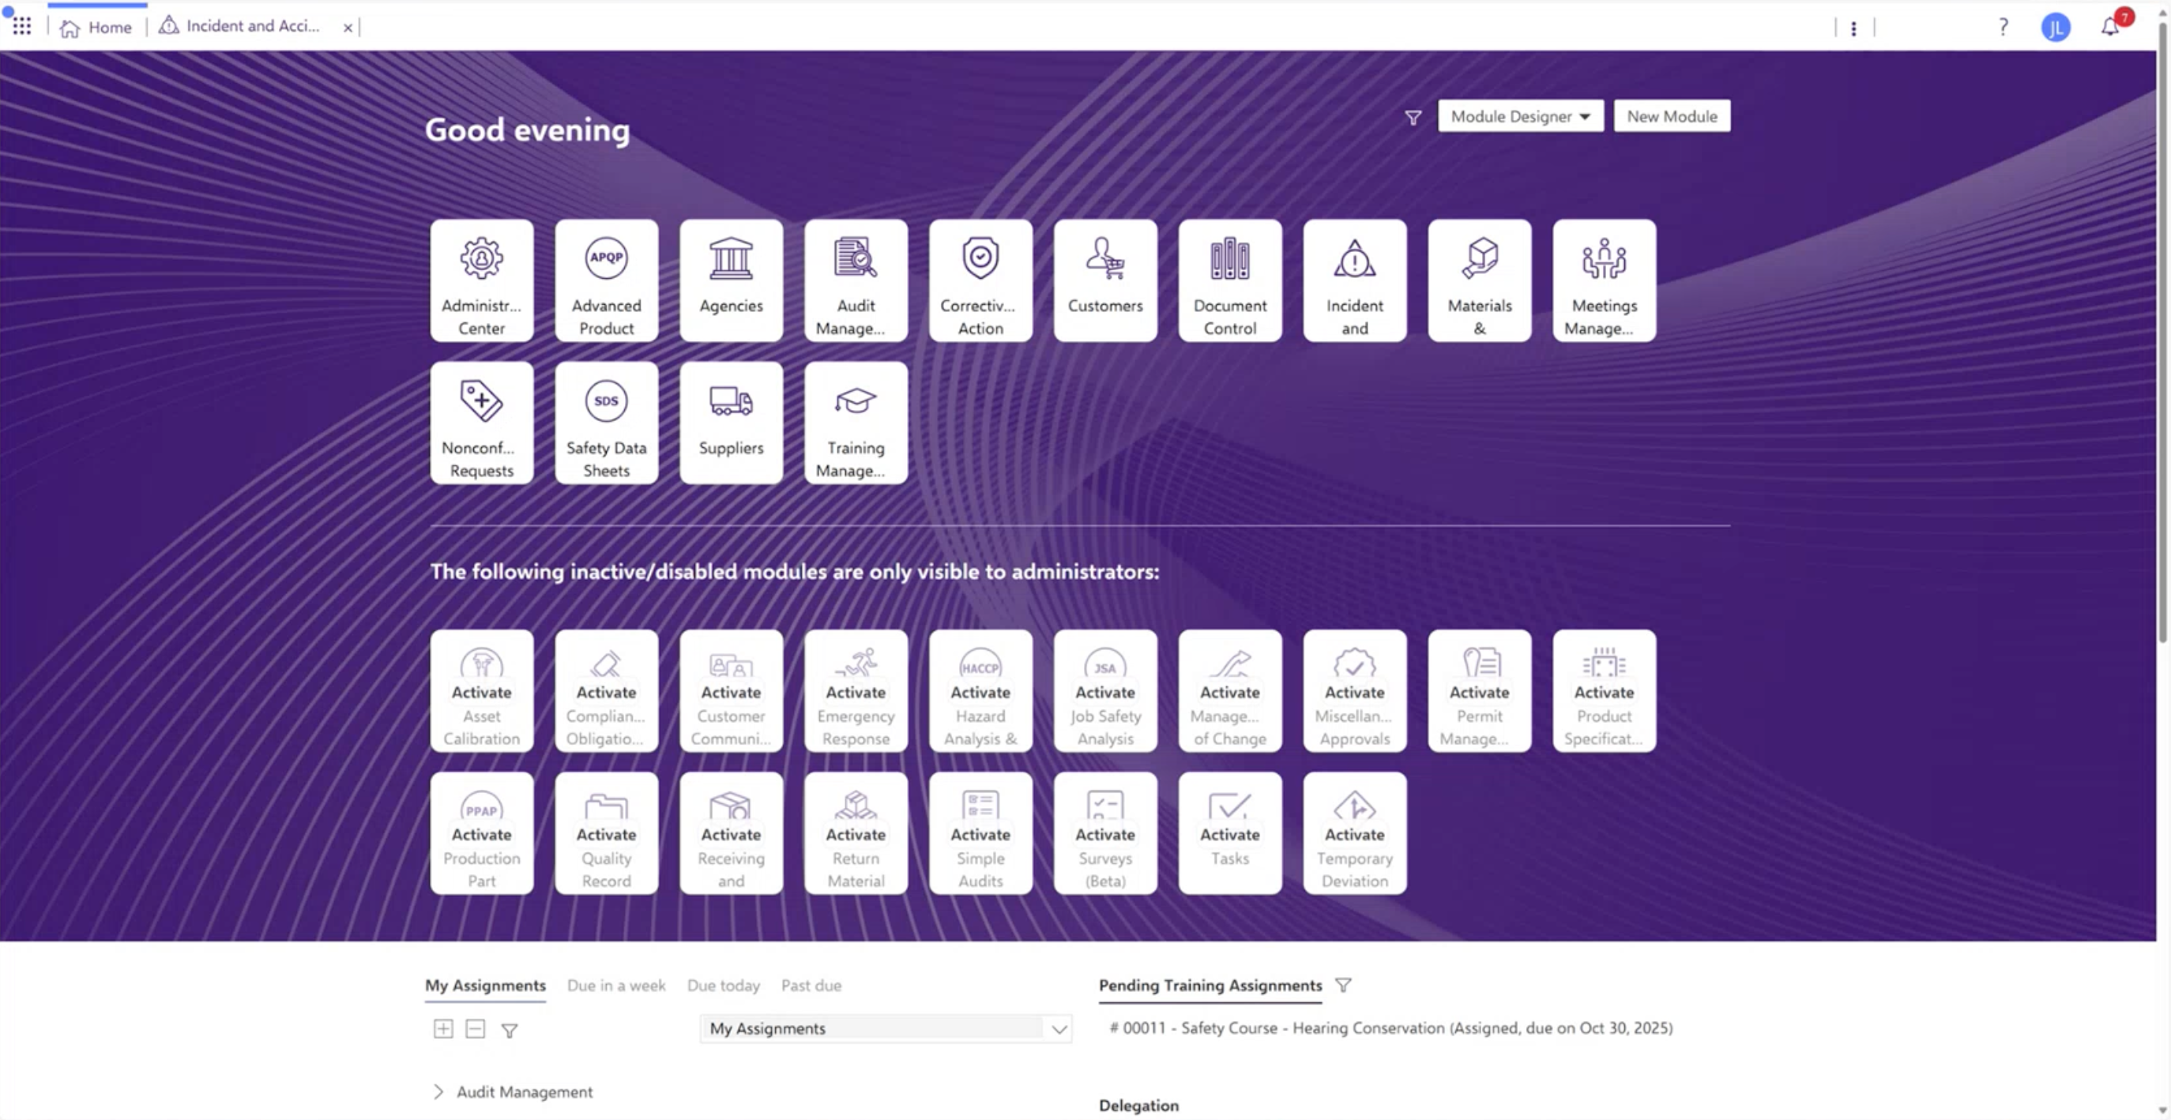Click the New Module button
Viewport: 2171px width, 1120px height.
(1671, 116)
